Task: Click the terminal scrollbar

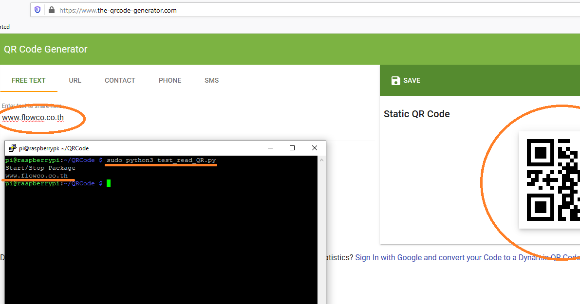Action: pos(320,219)
